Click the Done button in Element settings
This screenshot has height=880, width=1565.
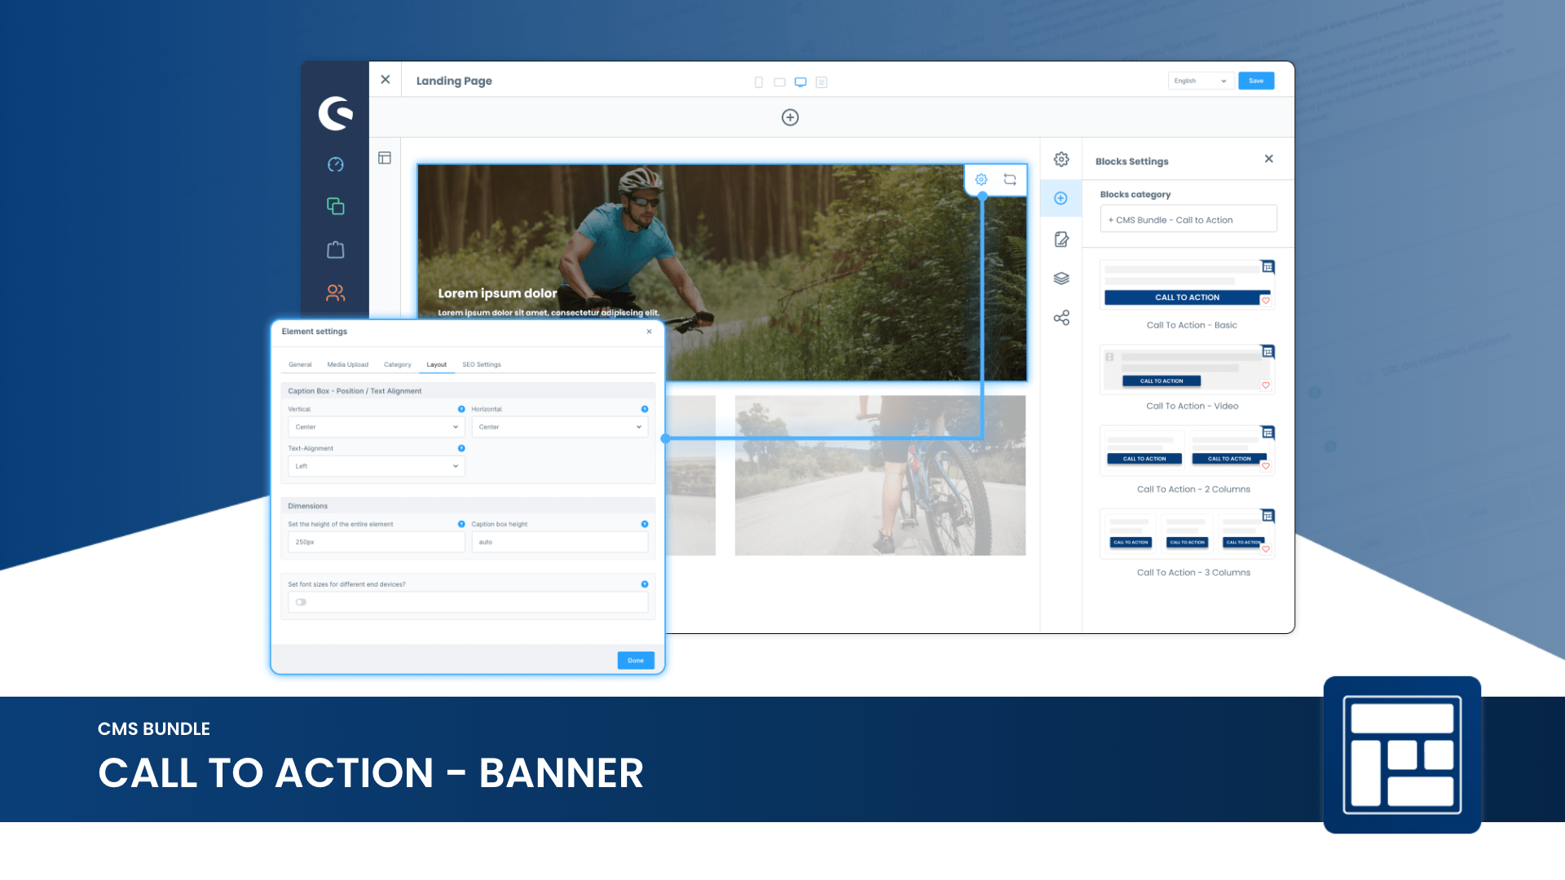coord(635,660)
